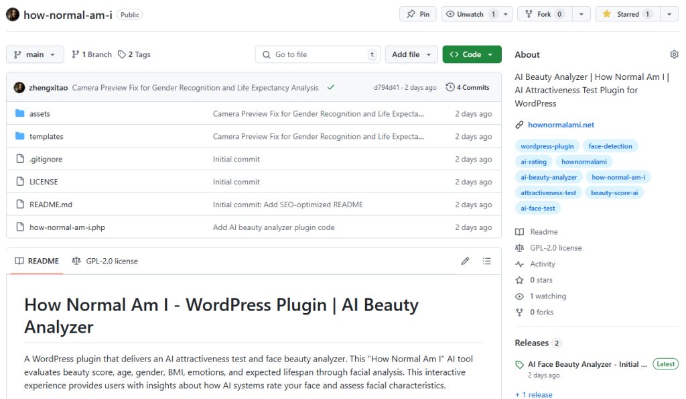Switch to the README tab
Screen dimensions: 686x399
click(x=37, y=261)
